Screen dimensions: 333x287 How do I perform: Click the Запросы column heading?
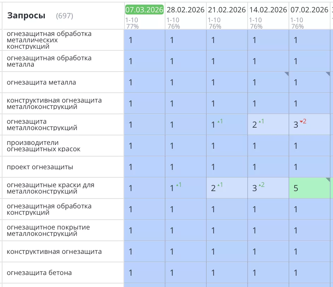coord(26,16)
